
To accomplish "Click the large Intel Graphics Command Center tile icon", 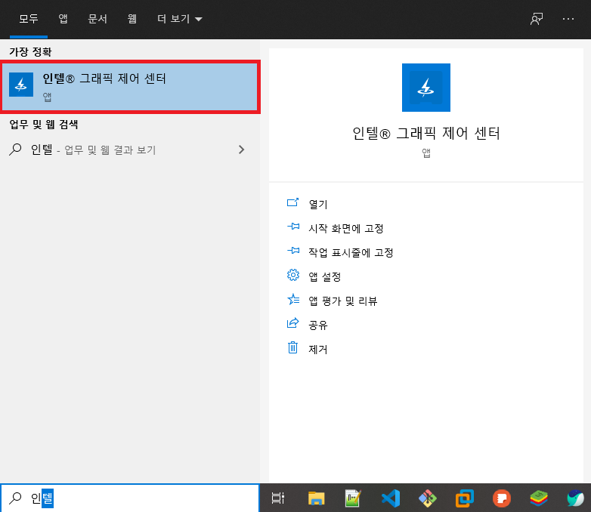I will click(x=426, y=88).
